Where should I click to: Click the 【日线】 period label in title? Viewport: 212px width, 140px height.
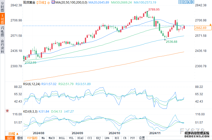(41, 3)
